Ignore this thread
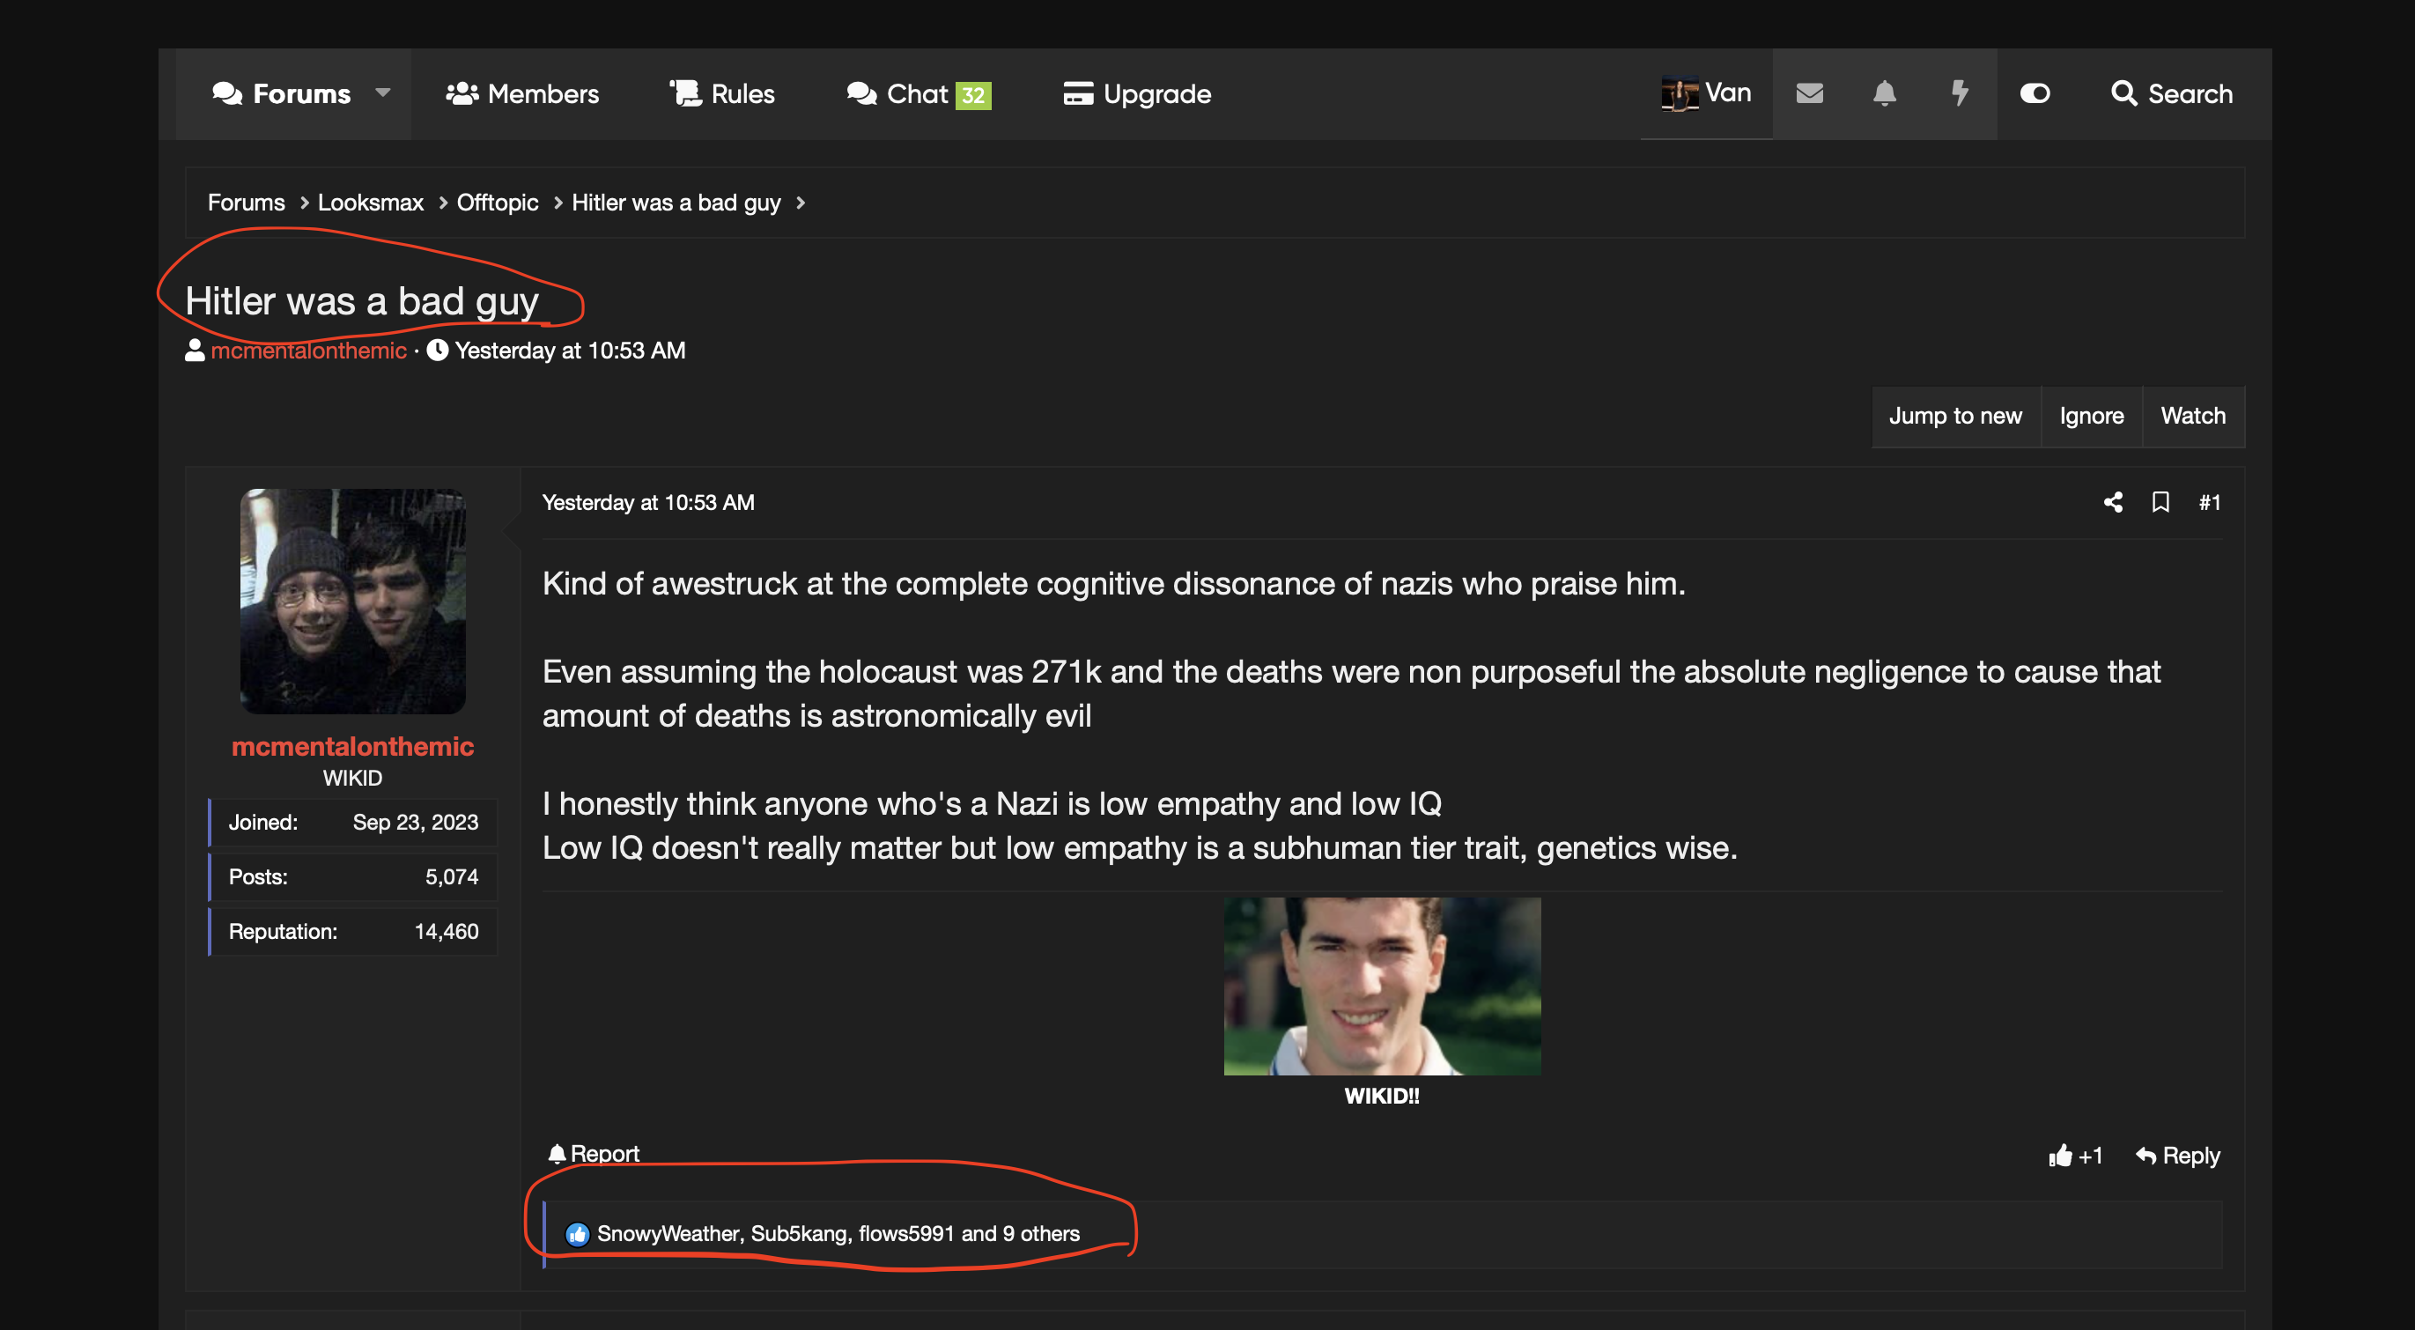 click(x=2091, y=416)
